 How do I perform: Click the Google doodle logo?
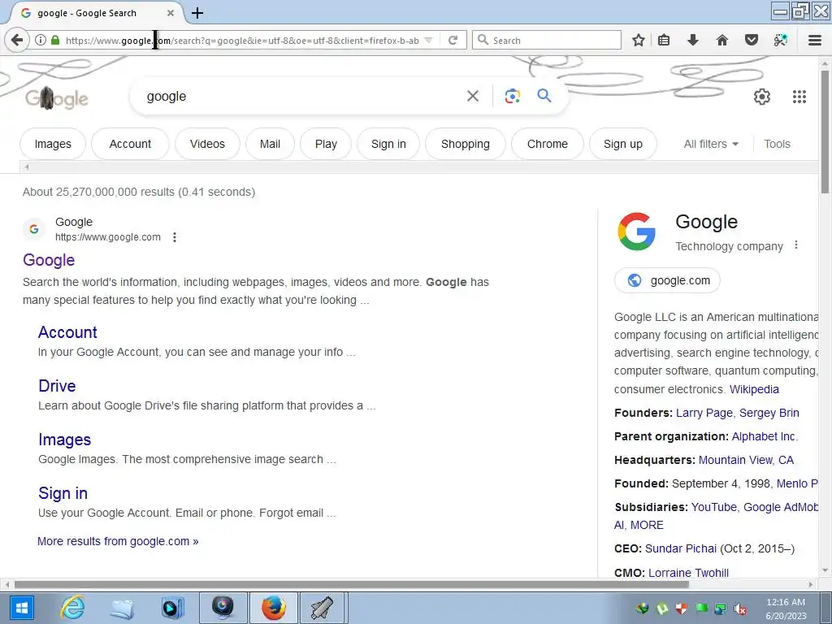[56, 98]
